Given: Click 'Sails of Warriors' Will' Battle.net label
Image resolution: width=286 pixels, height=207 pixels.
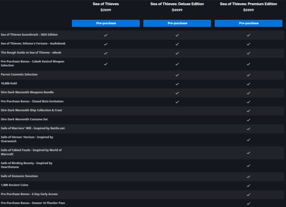Looking at the screenshot, I should (x=33, y=128).
